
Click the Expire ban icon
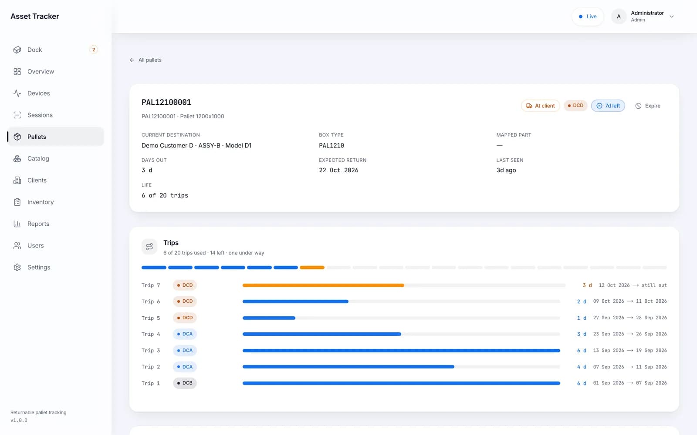click(638, 106)
